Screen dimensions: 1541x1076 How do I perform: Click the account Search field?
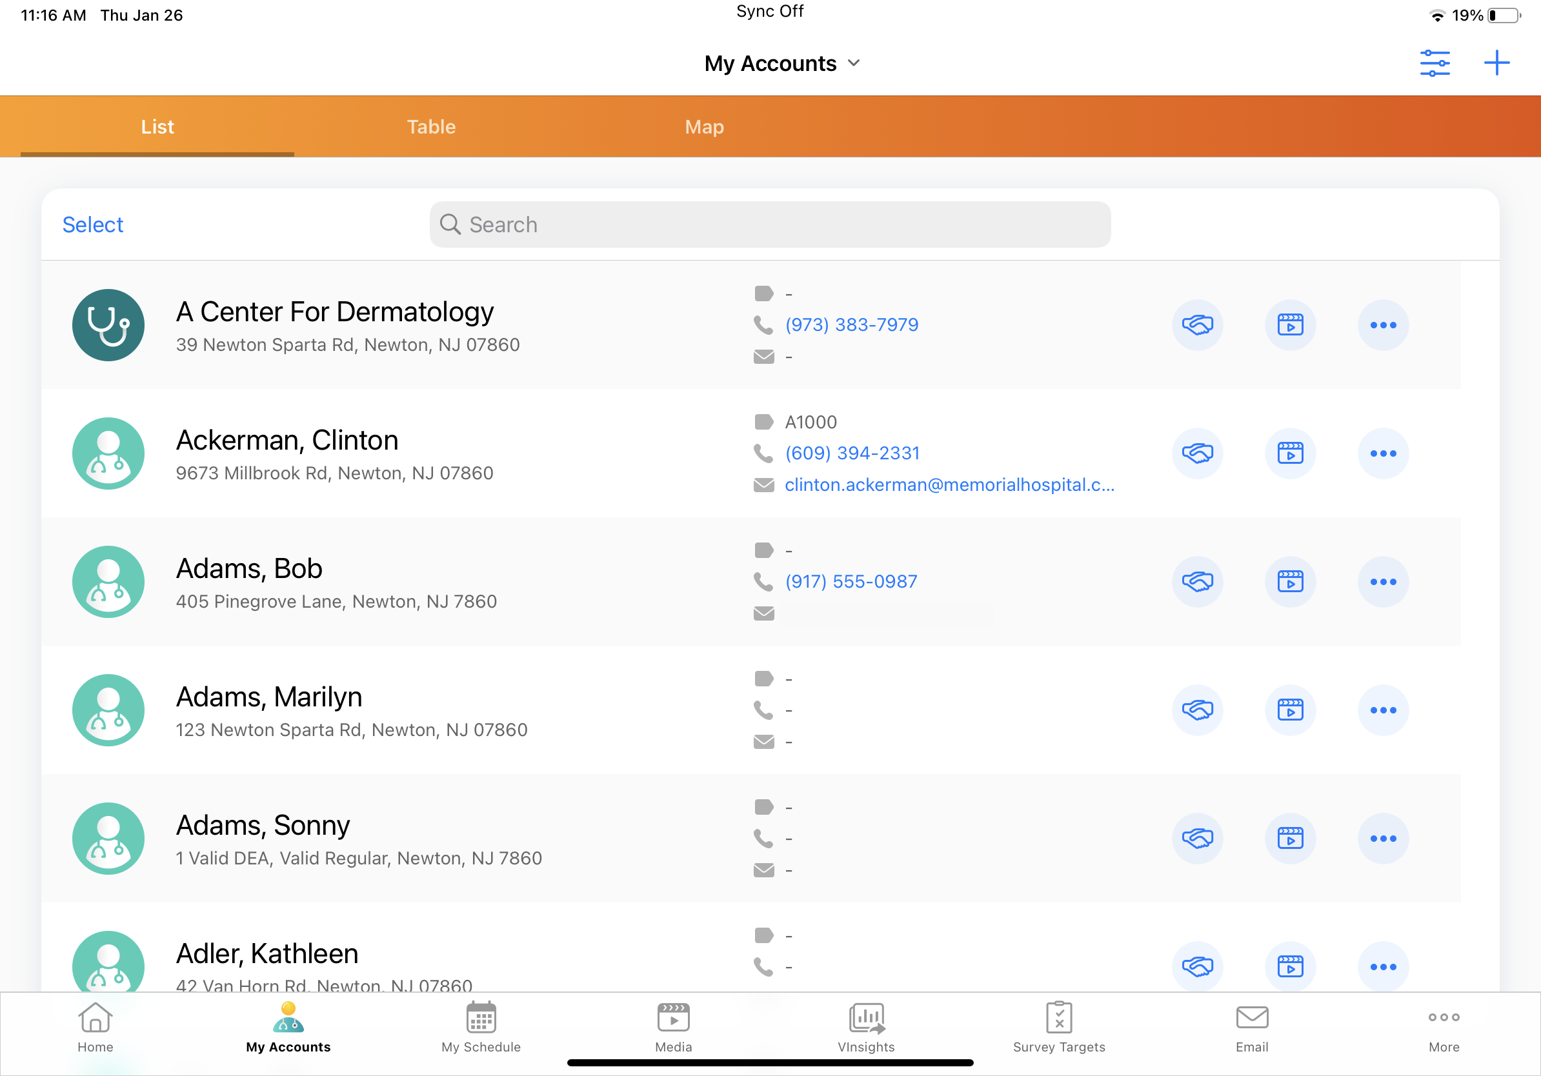click(x=770, y=224)
